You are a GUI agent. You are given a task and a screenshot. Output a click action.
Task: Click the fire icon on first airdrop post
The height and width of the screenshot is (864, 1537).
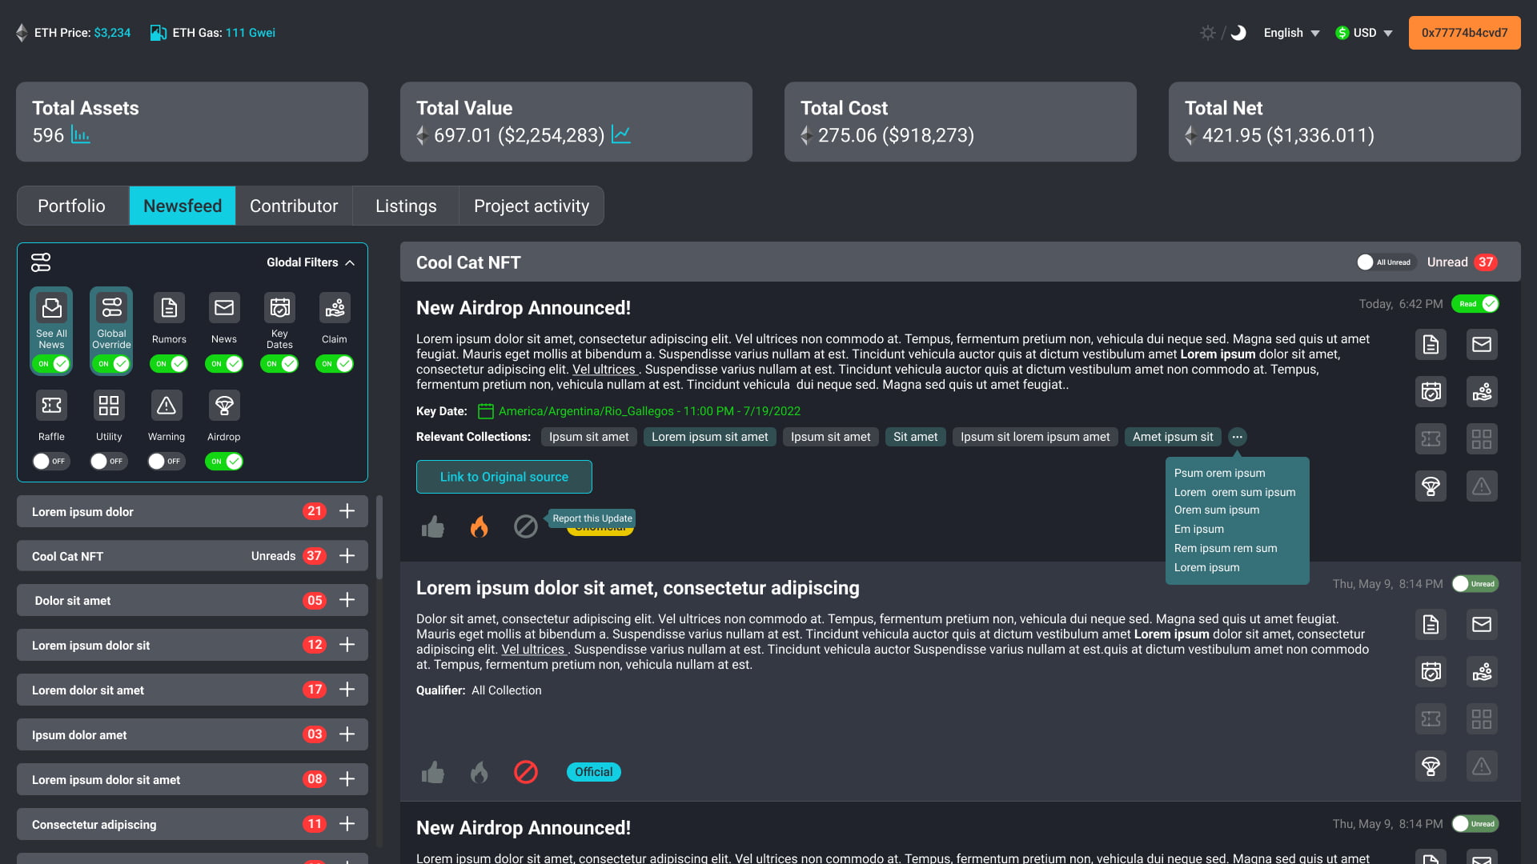point(479,526)
